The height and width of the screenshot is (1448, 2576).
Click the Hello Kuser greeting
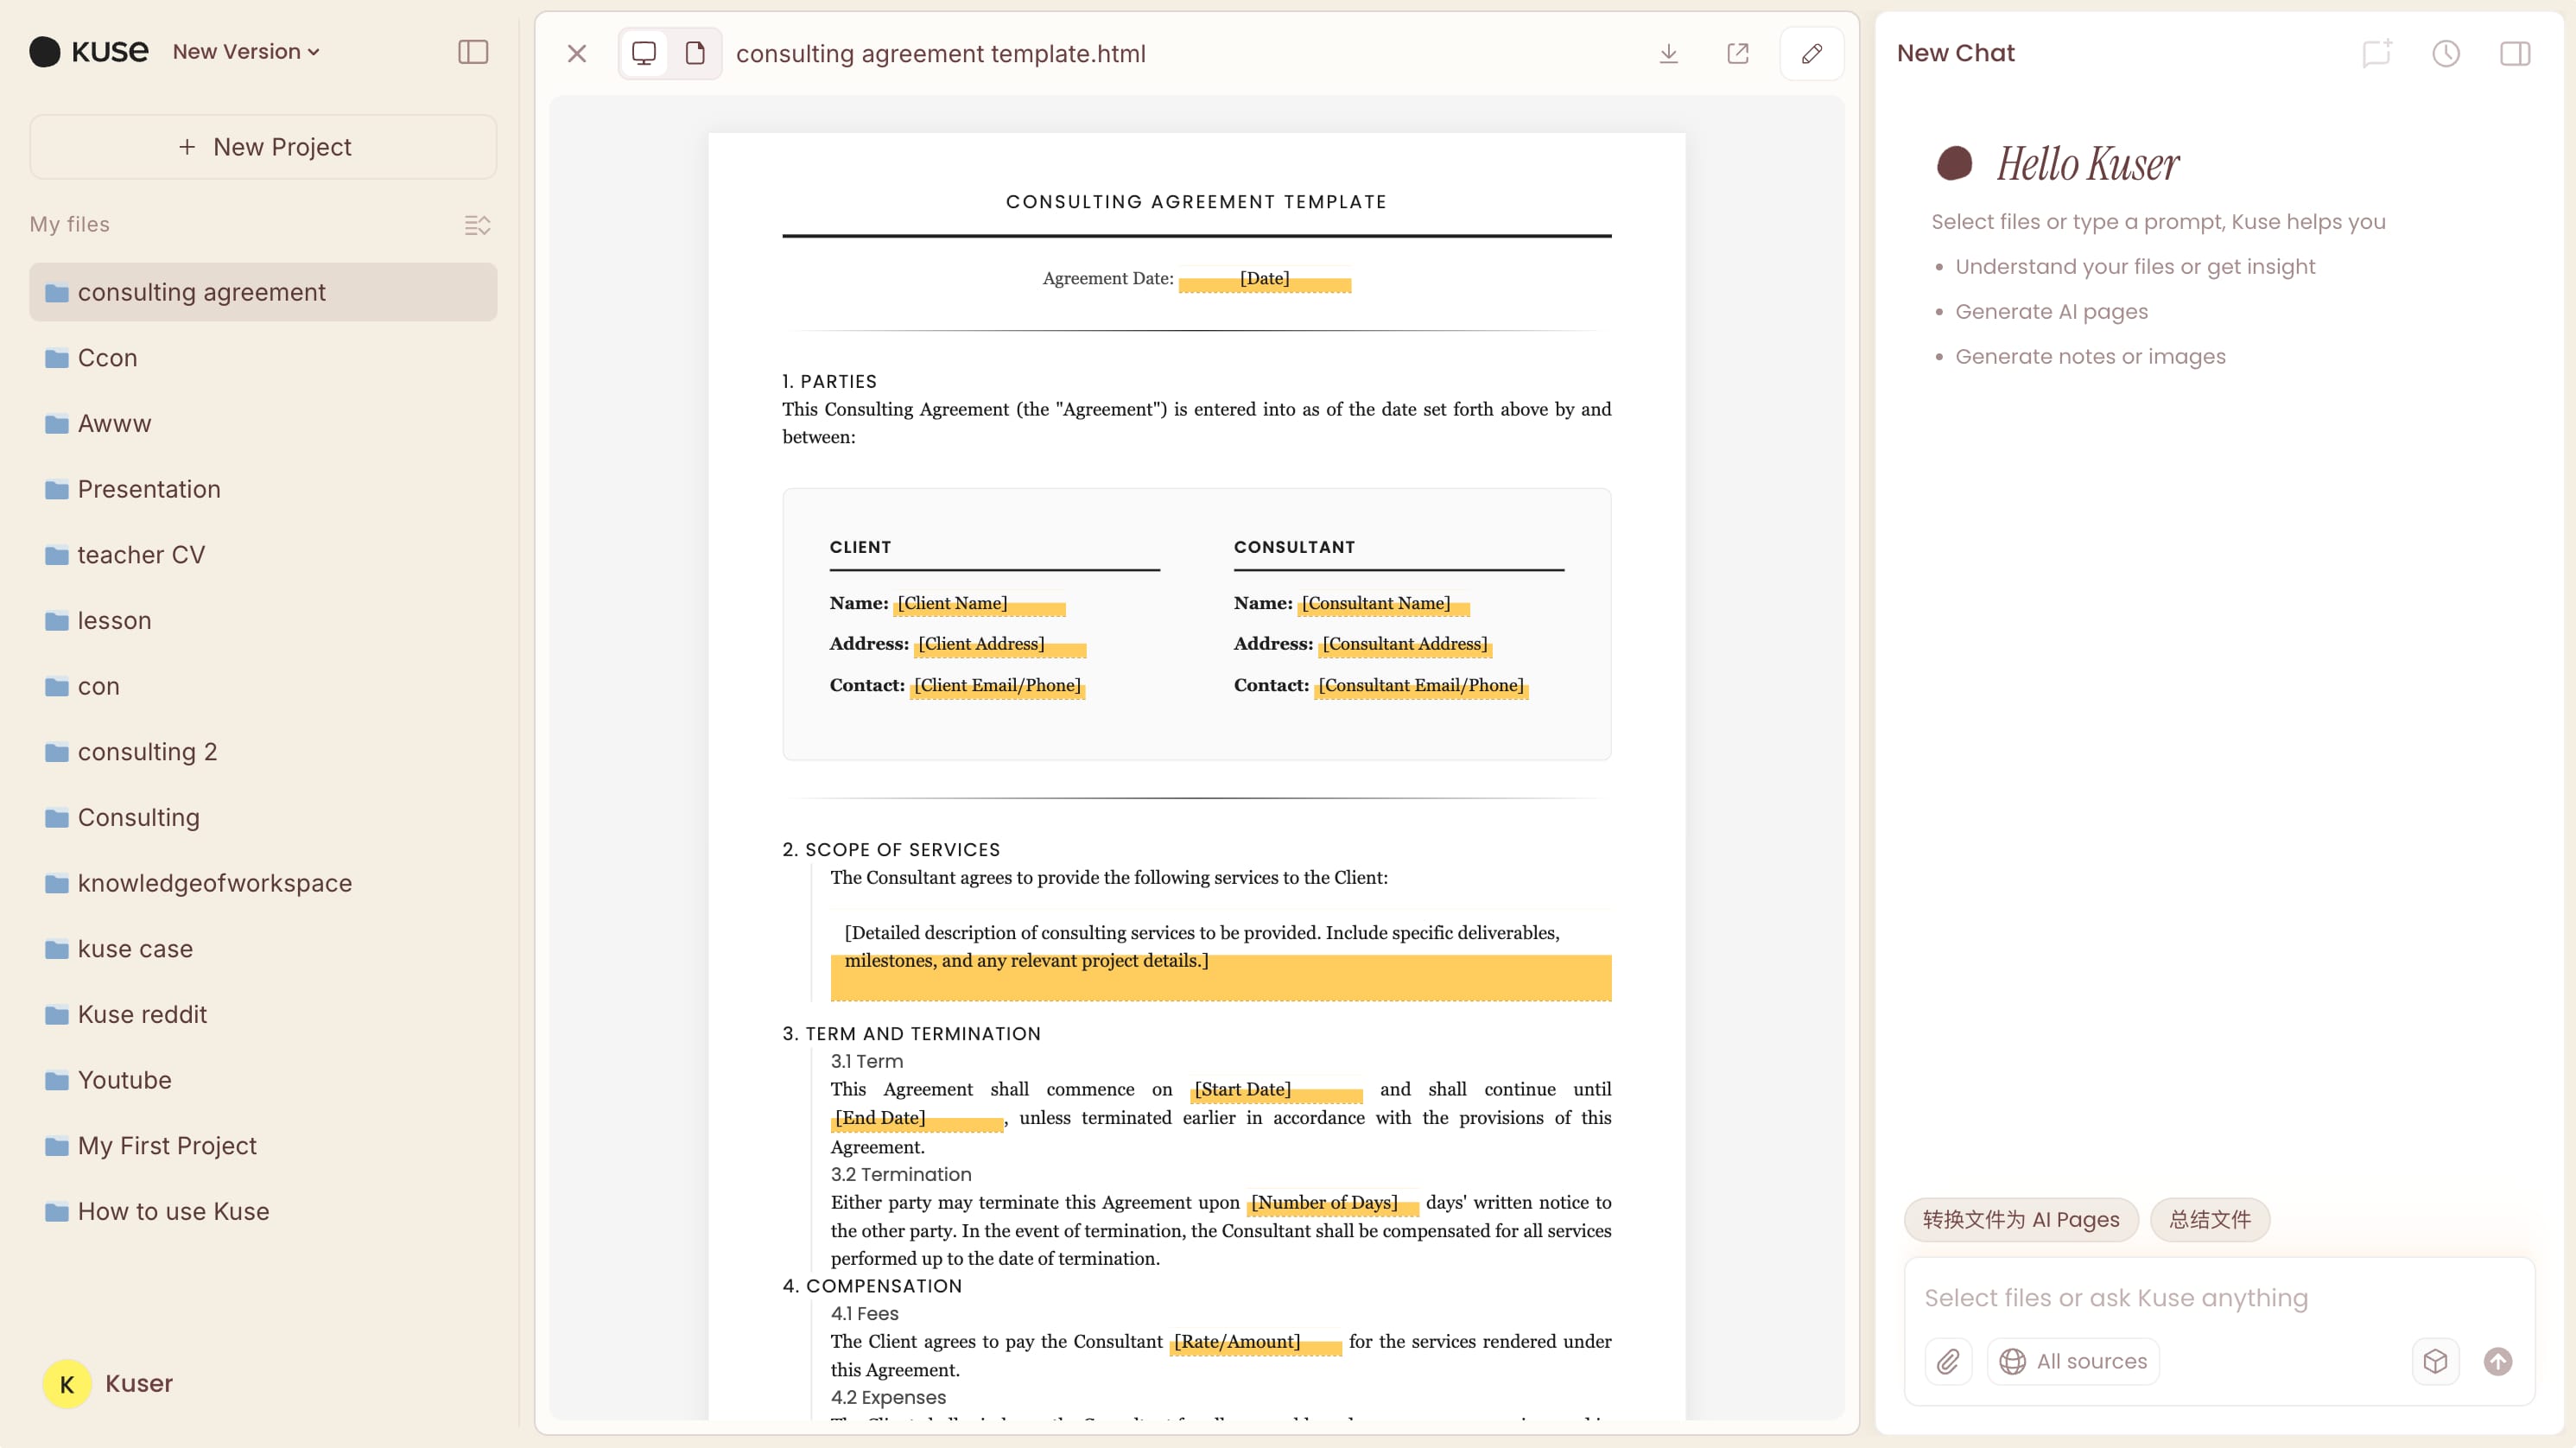(2088, 164)
